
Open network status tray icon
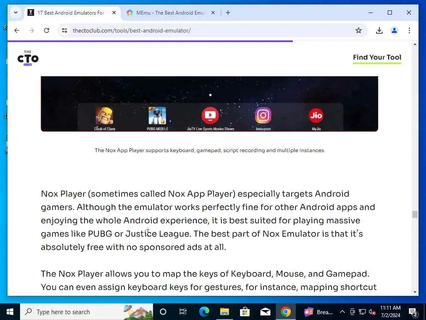click(362, 312)
